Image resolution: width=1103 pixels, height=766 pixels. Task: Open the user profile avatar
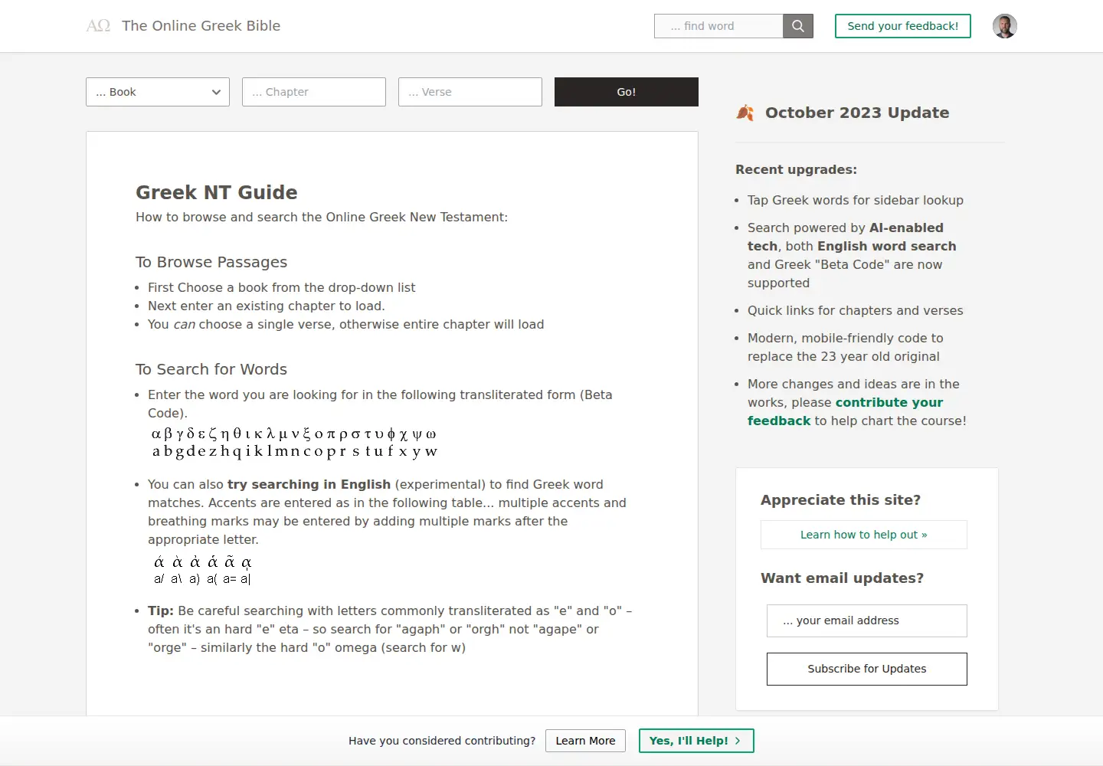(x=1005, y=26)
